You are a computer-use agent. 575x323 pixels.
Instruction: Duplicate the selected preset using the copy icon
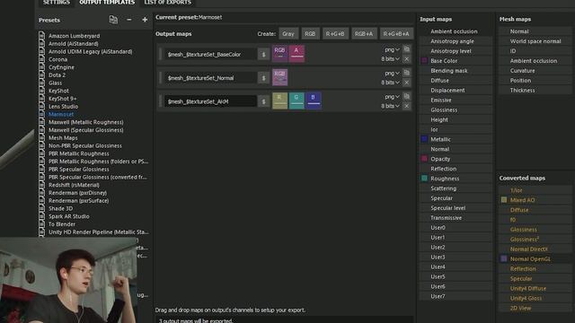[113, 20]
